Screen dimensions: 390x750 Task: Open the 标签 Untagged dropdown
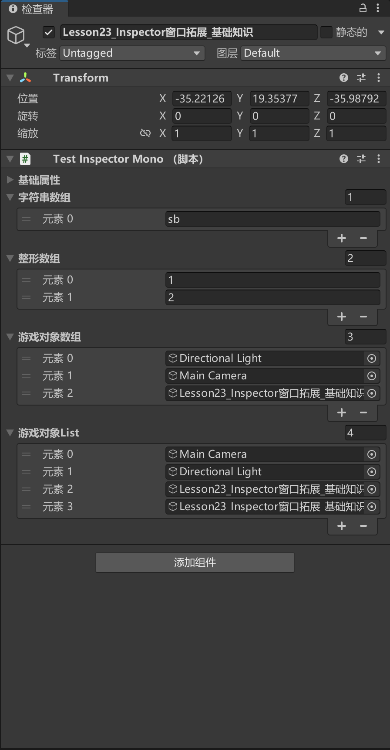132,53
